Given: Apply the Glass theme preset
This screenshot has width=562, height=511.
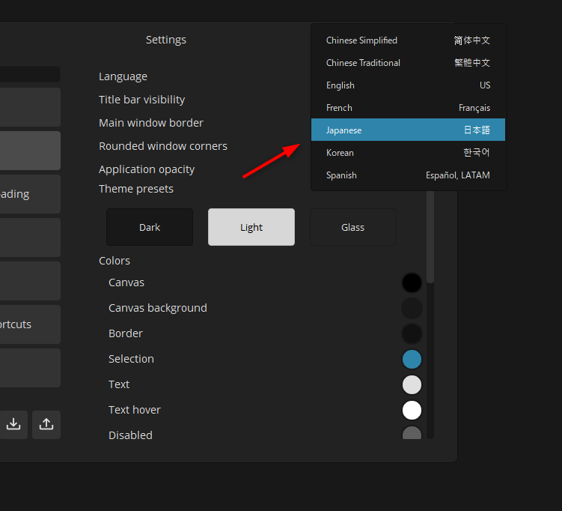Looking at the screenshot, I should [x=353, y=227].
